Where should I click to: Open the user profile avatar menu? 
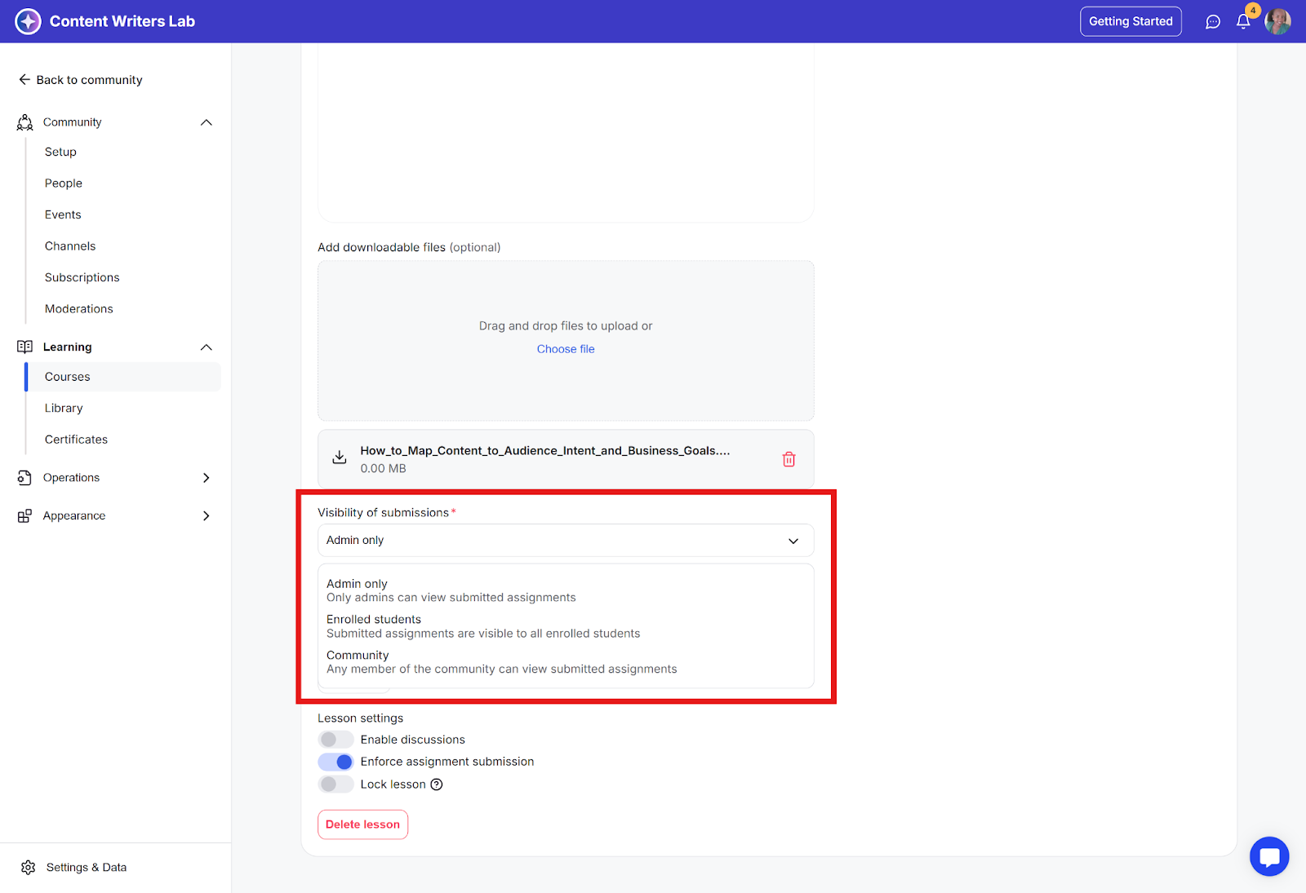(1277, 21)
